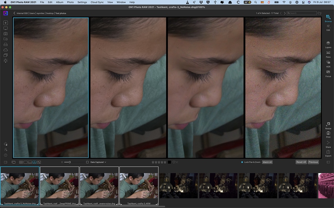334x208 pixels.
Task: Open the Resize module
Action: [328, 125]
